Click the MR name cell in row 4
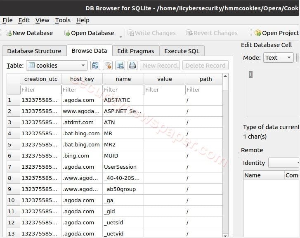Screen dimensions: 300x238 [123, 133]
